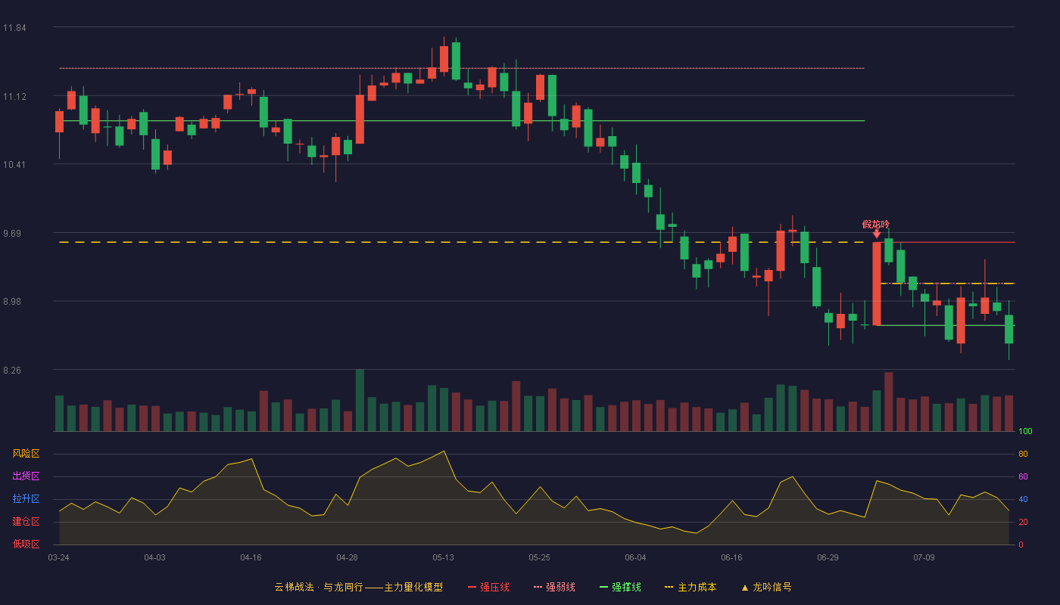Click the 04-03 date label
Screen dimensions: 1060x605
pos(154,557)
